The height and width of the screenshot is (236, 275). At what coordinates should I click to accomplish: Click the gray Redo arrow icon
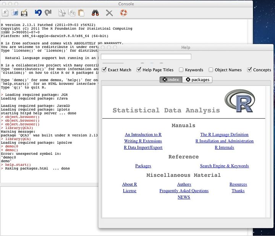pyautogui.click(x=48, y=13)
